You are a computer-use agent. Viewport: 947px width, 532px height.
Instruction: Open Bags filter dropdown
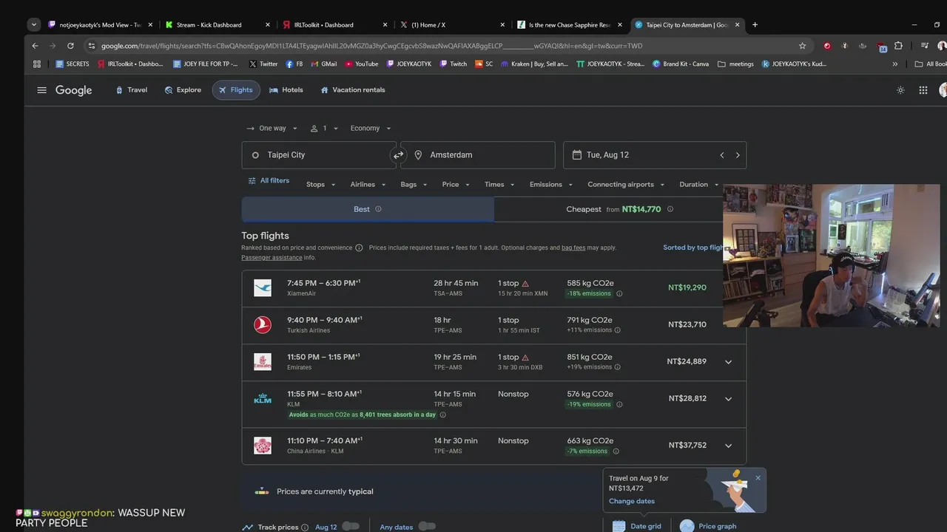(x=414, y=185)
